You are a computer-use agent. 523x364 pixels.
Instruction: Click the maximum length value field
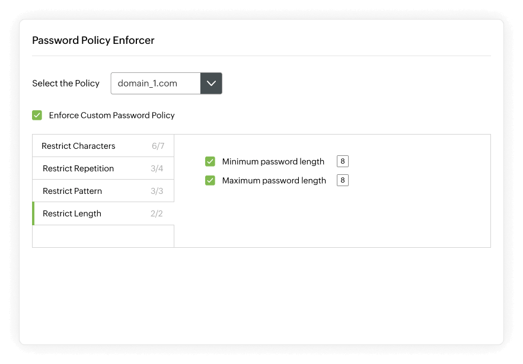coord(342,180)
